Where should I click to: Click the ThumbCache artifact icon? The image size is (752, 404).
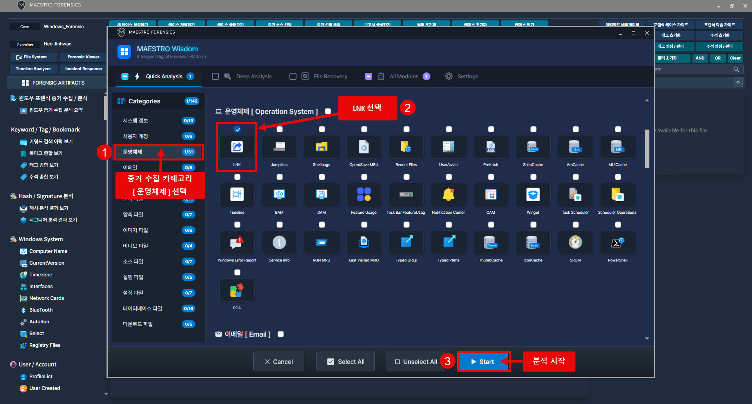click(491, 242)
